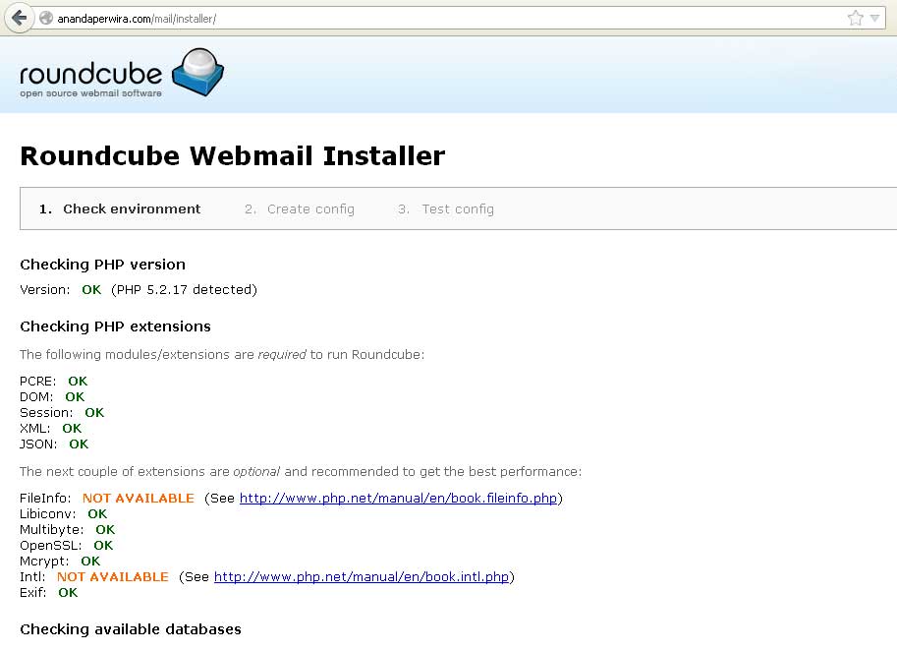Select the Test config step

click(x=446, y=208)
